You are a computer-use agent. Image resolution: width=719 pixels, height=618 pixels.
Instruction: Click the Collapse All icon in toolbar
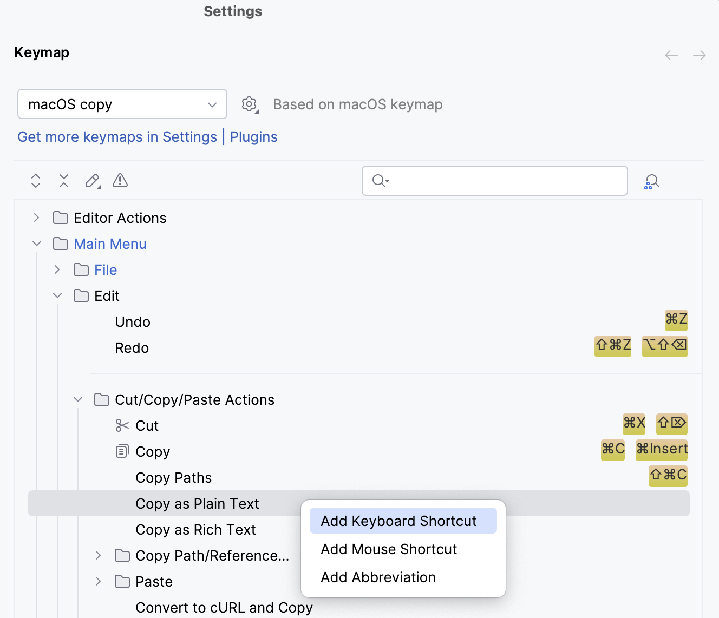click(64, 181)
